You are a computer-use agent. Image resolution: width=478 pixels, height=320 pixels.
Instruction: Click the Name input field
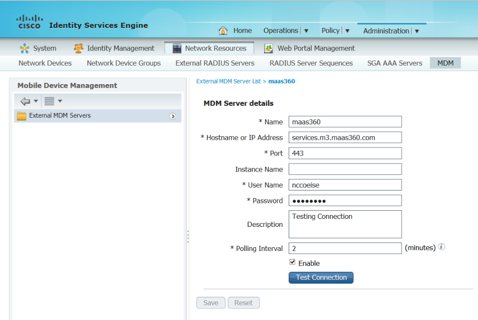[x=345, y=122]
